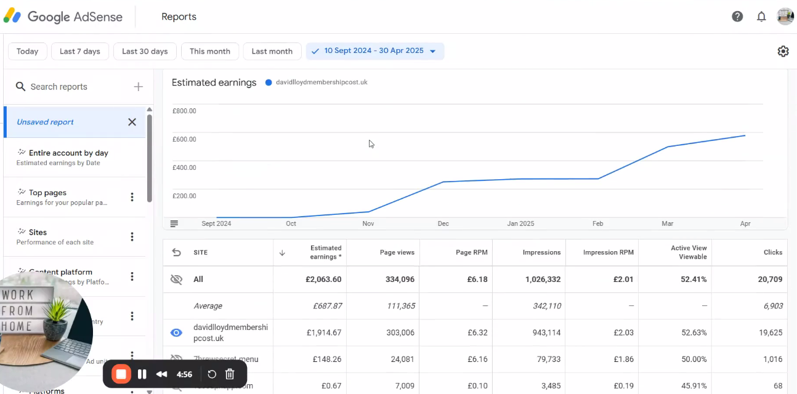Toggle visibility of the All row
The image size is (797, 394).
click(x=176, y=279)
